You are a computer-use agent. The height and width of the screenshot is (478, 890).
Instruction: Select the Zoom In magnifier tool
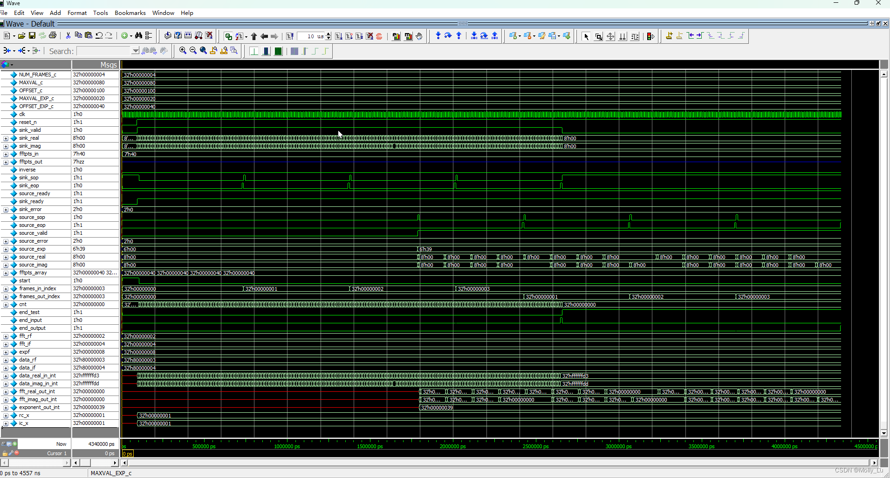coord(183,51)
